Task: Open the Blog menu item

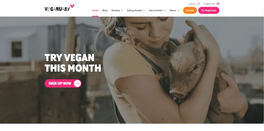Action: click(105, 10)
